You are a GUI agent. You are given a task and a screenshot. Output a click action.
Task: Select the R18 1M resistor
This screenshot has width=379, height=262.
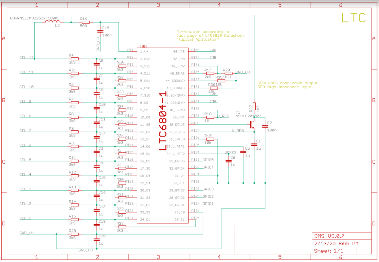tap(210, 117)
